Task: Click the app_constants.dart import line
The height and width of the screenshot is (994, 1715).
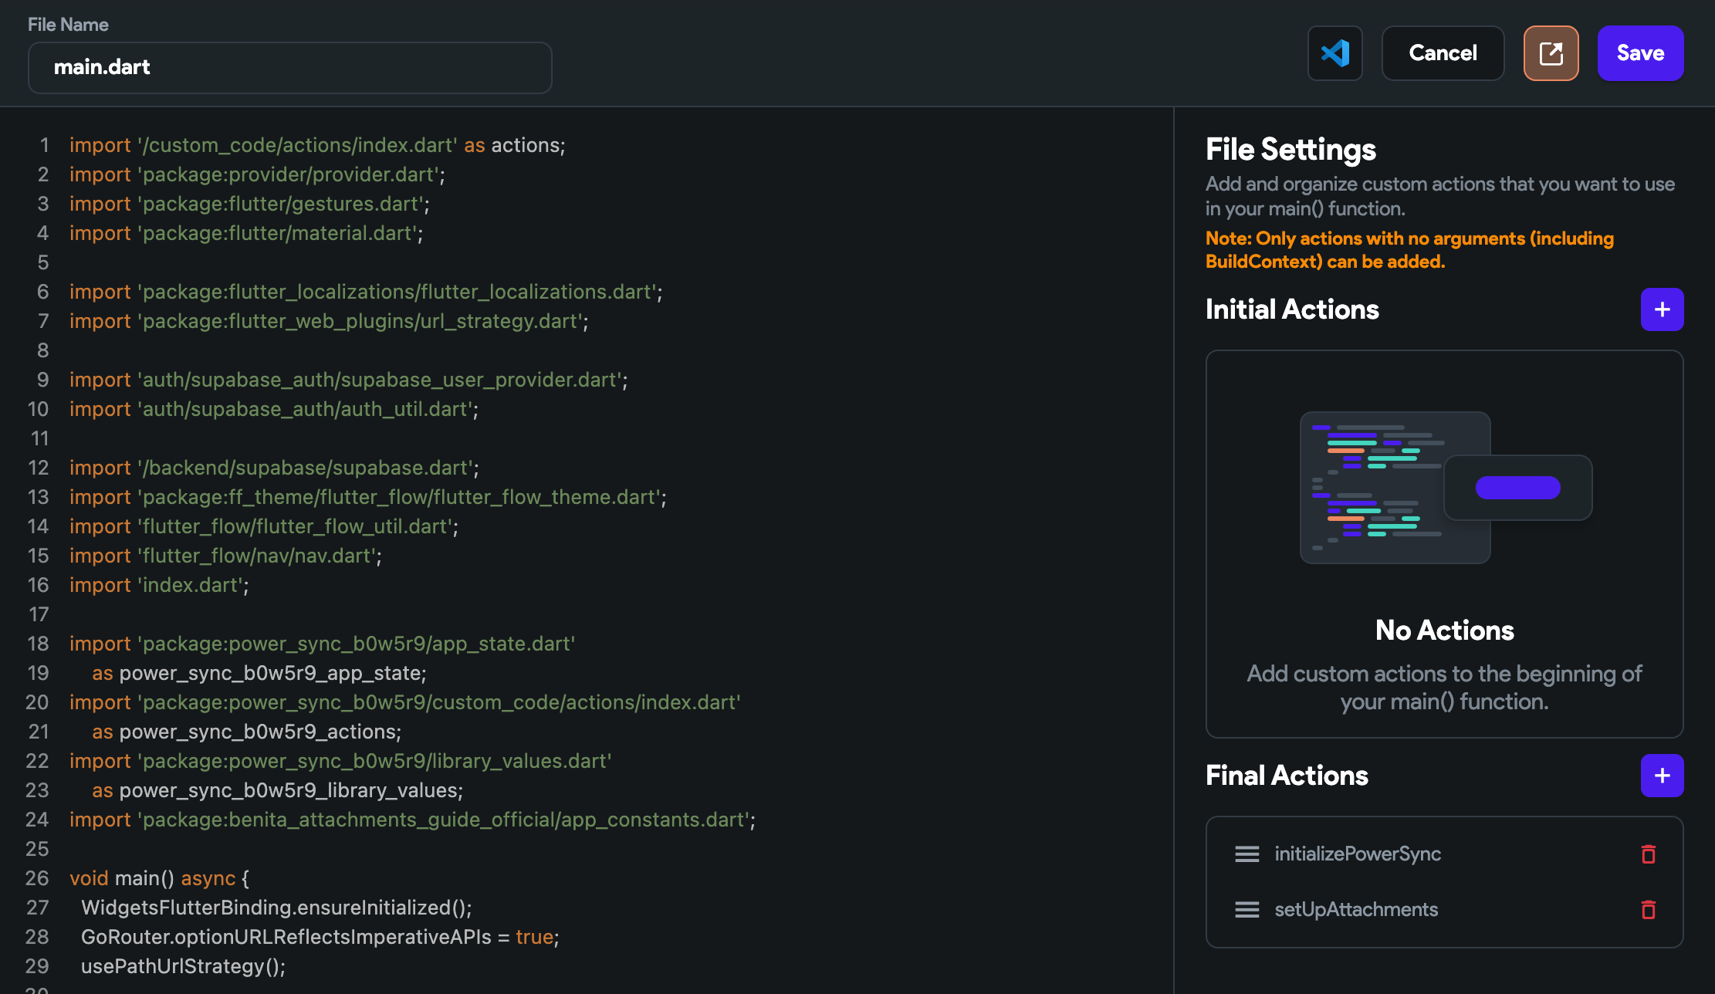Action: pyautogui.click(x=412, y=820)
